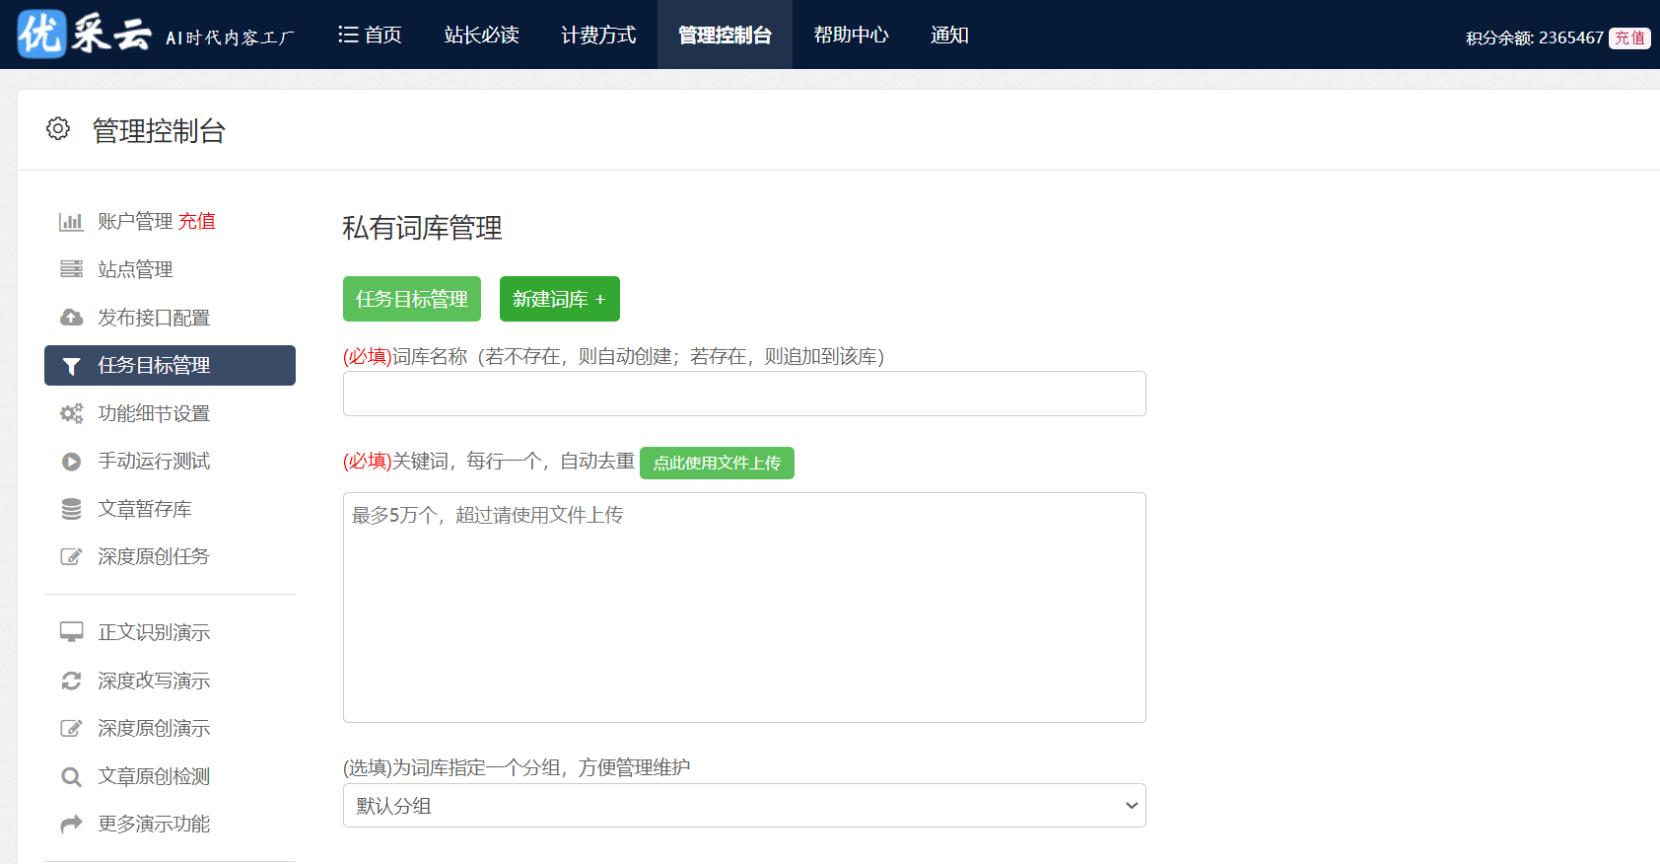Click the refresh icon for 深度改写演示
The image size is (1660, 864).
71,681
